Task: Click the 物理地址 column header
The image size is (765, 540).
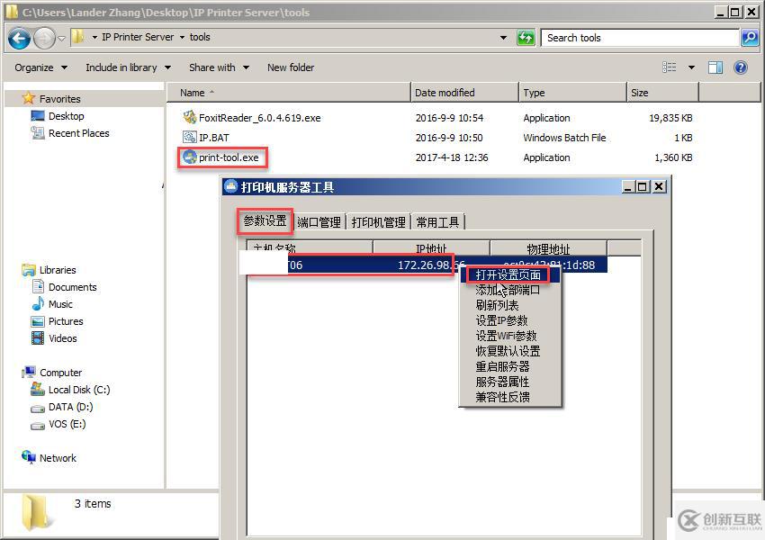Action: [548, 247]
